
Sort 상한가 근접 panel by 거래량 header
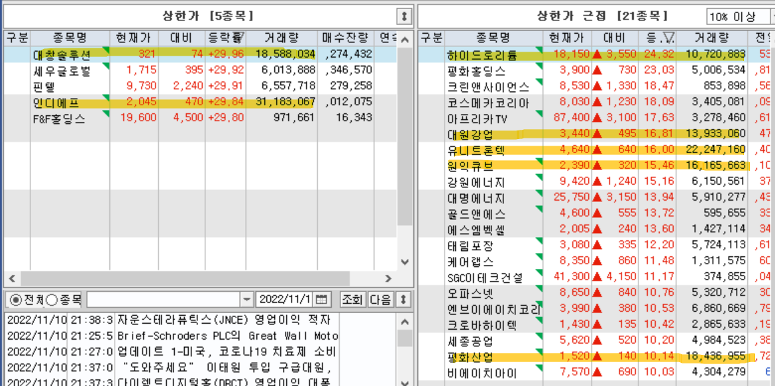pyautogui.click(x=710, y=38)
